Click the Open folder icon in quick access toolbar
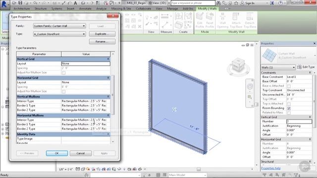Screen dimensions: 317x178 pos(14,3)
